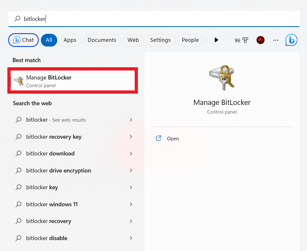Click the play arrow to show more filters
Screen dimensions: 307x251
tap(216, 40)
